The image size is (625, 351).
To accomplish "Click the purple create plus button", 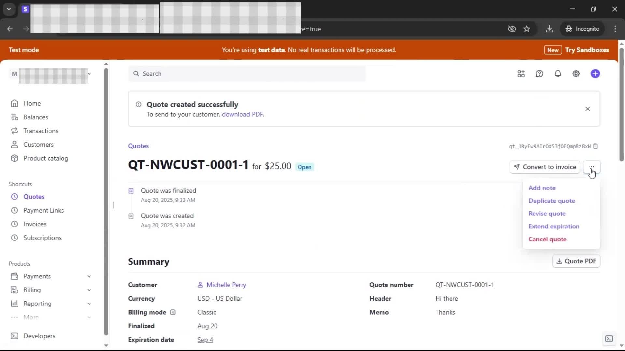I will pos(595,74).
